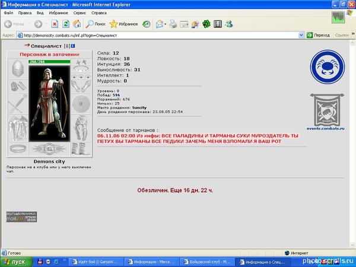Image resolution: width=356 pixels, height=267 pixels.
Task: Click the Discuss icon in toolbar
Action: tap(195, 24)
